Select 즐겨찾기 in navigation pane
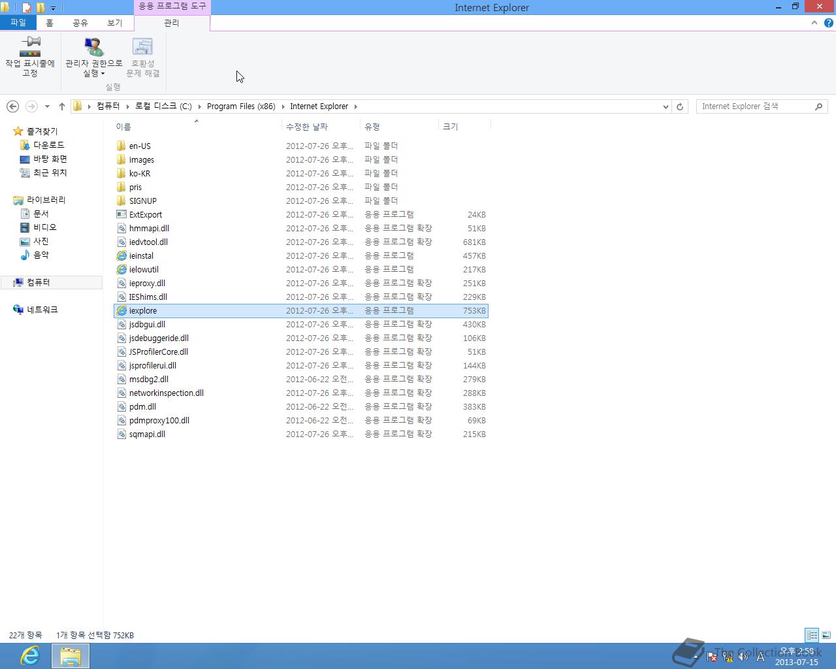This screenshot has height=669, width=836. tap(42, 131)
